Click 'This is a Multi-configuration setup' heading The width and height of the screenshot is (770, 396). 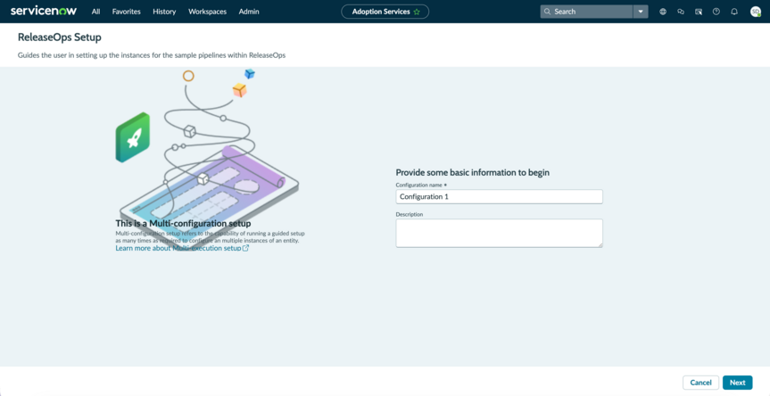pos(183,223)
